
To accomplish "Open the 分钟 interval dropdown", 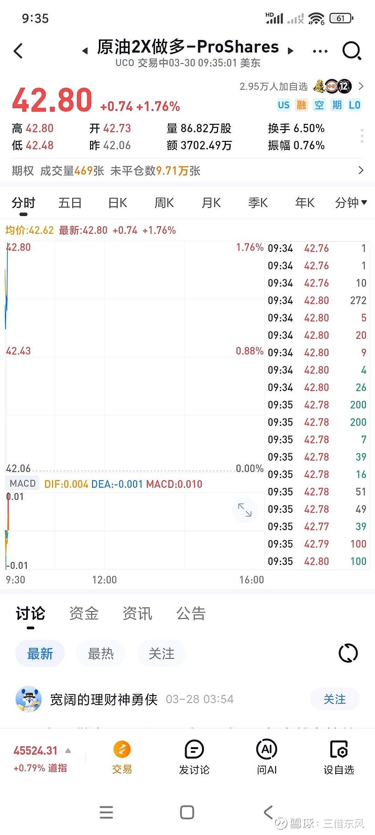I will click(351, 203).
